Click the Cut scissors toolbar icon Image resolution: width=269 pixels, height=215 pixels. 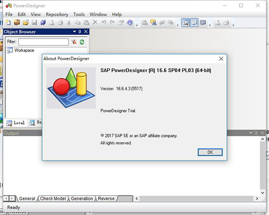tap(69, 22)
